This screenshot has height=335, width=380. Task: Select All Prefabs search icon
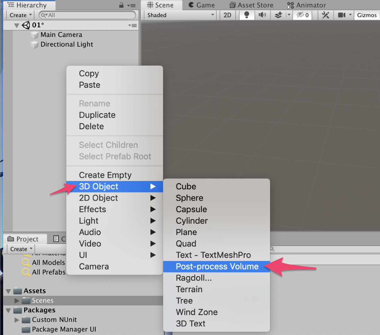point(26,272)
